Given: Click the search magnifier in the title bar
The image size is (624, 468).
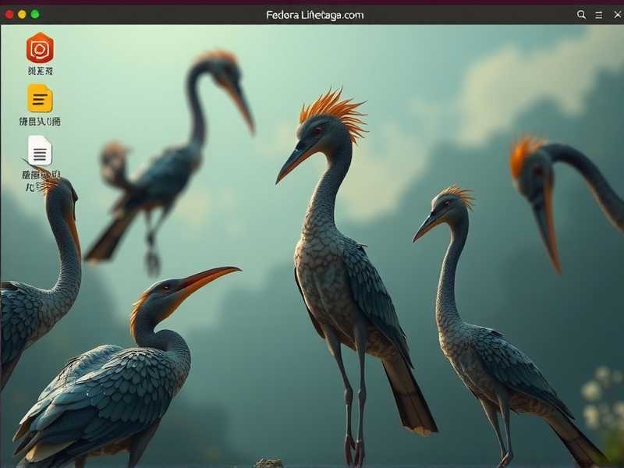Looking at the screenshot, I should pyautogui.click(x=580, y=14).
